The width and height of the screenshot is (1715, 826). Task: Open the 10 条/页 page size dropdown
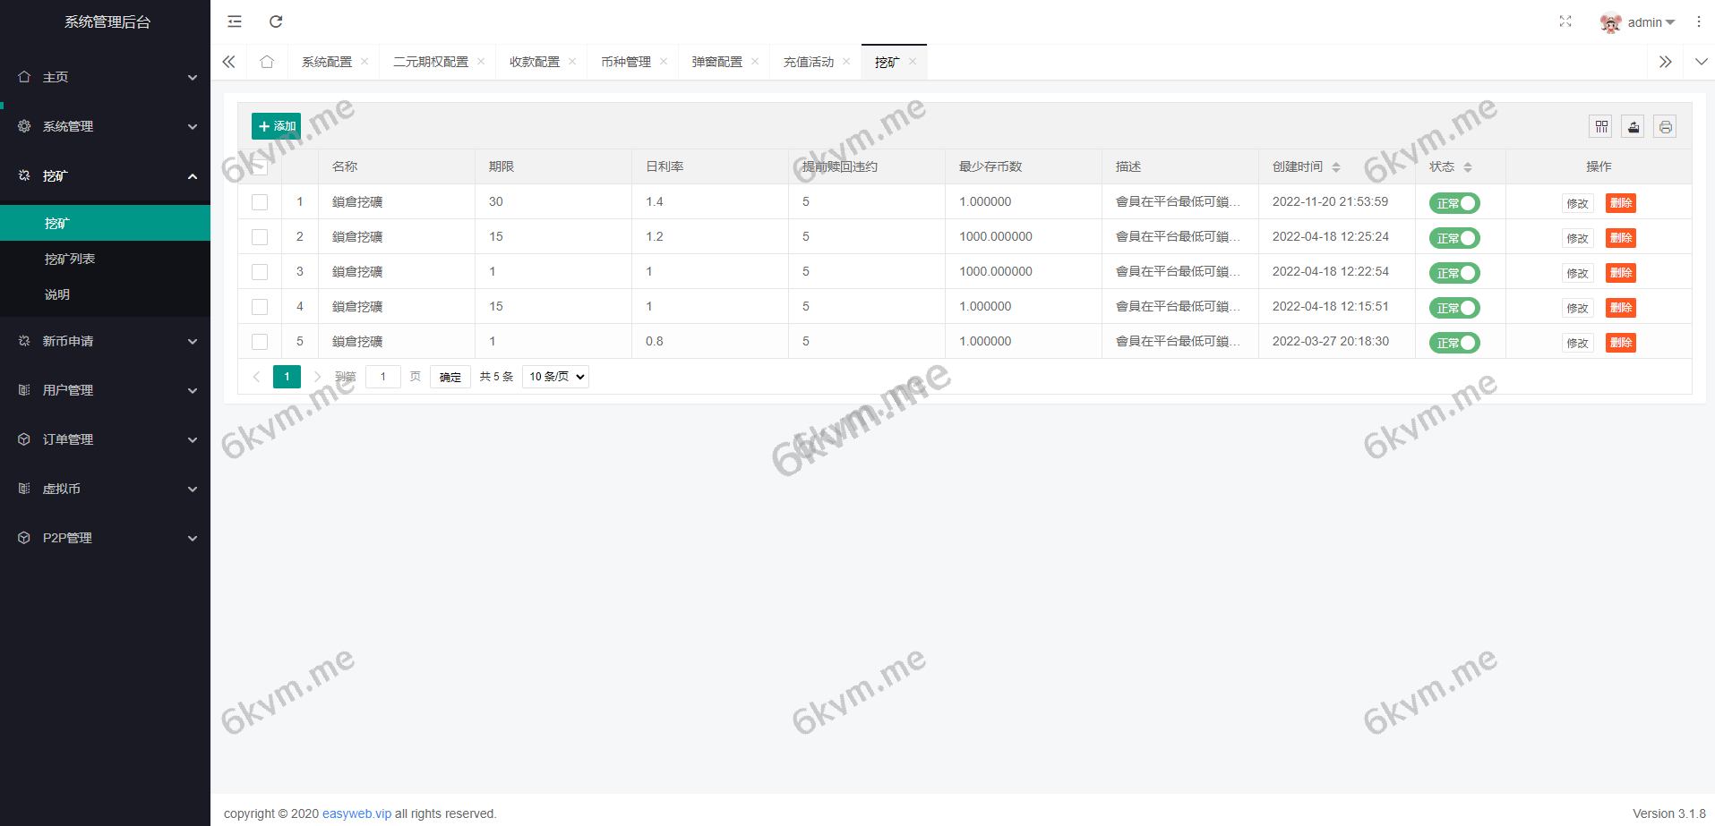click(x=554, y=376)
